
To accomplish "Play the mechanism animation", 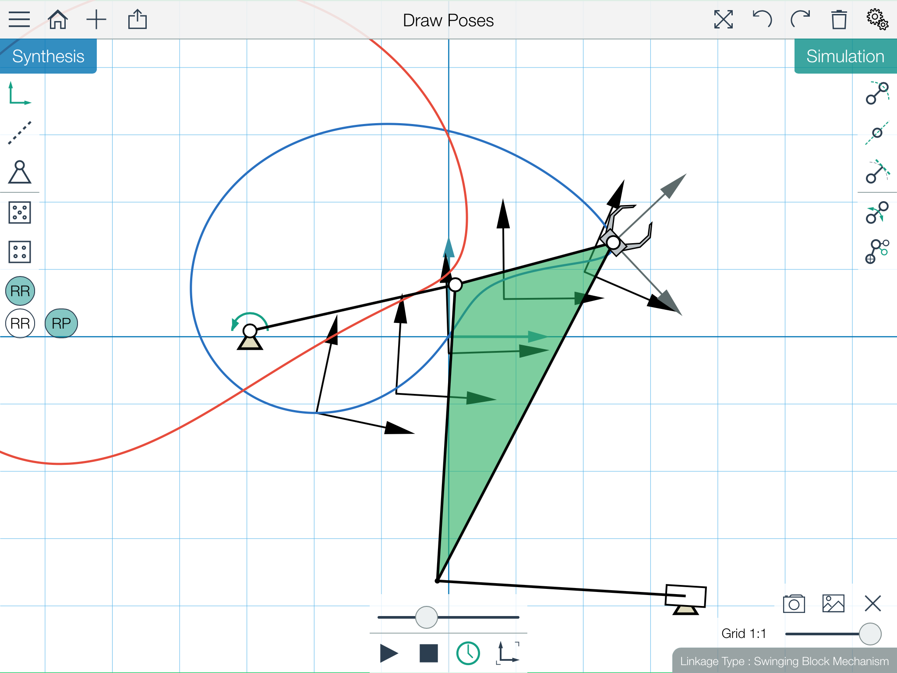I will (389, 653).
